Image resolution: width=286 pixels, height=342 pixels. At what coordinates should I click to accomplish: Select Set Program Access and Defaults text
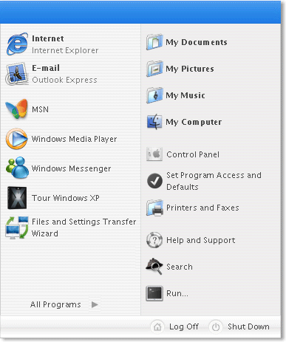[214, 181]
